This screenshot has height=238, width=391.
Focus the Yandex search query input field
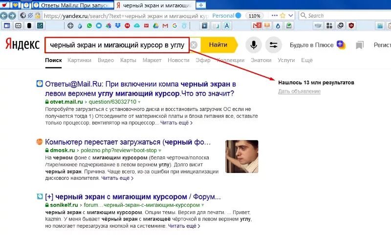coord(117,45)
